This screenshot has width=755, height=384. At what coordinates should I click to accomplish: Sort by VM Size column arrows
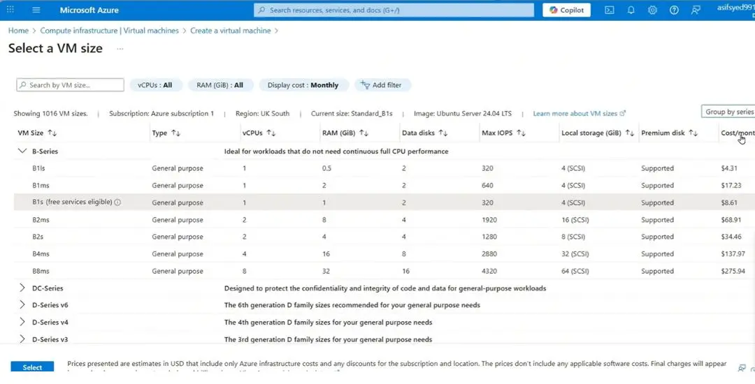(x=52, y=133)
